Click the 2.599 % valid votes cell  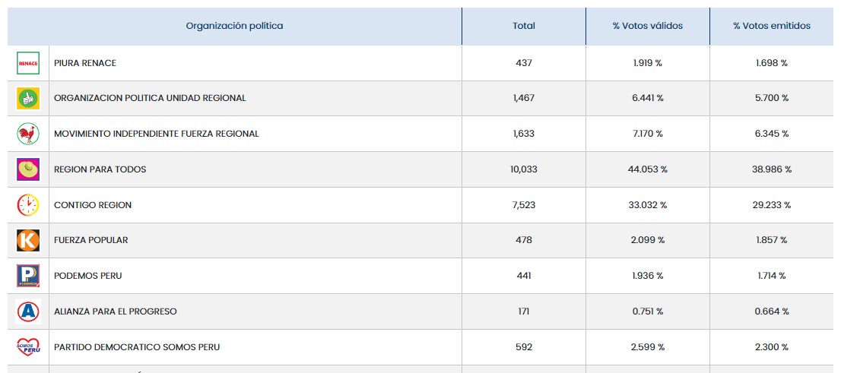647,347
